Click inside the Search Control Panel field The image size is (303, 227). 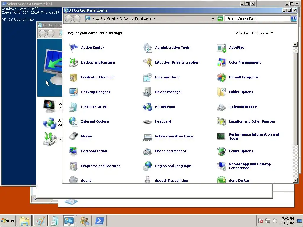(258, 19)
